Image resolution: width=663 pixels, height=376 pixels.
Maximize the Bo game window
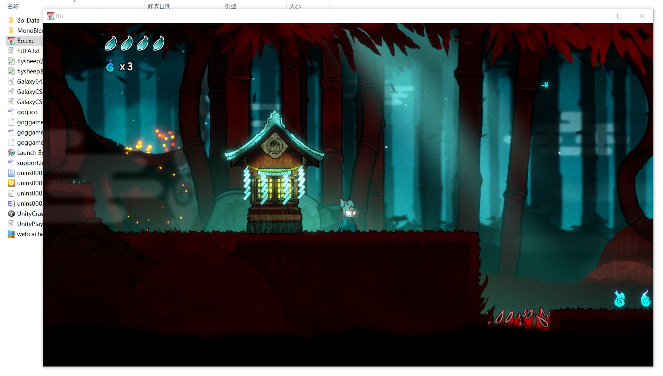click(x=619, y=16)
